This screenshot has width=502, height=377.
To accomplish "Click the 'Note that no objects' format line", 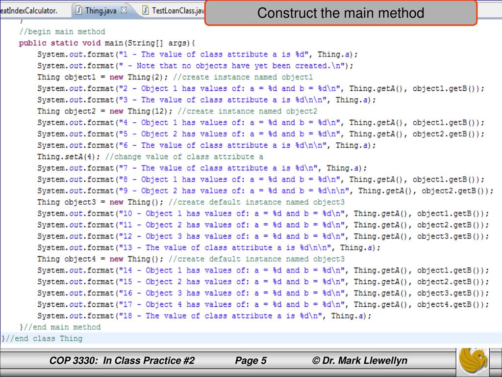I will pyautogui.click(x=195, y=66).
